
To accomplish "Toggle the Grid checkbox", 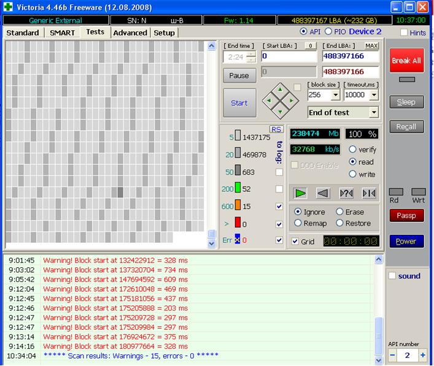I will (295, 242).
